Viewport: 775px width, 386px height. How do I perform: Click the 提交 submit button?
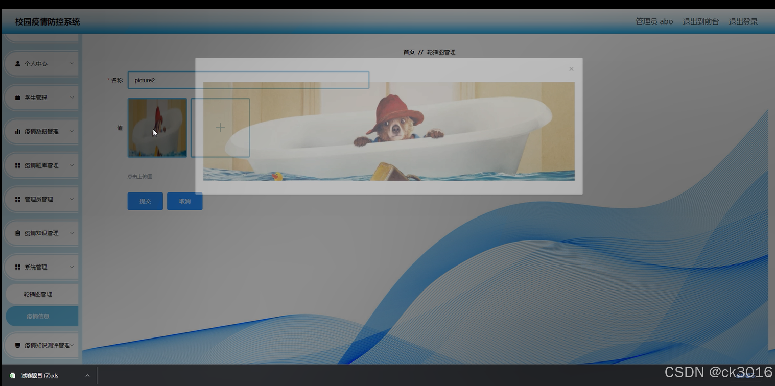(x=145, y=201)
